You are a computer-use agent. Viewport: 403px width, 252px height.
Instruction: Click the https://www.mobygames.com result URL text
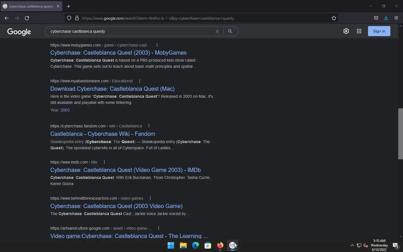[75, 45]
